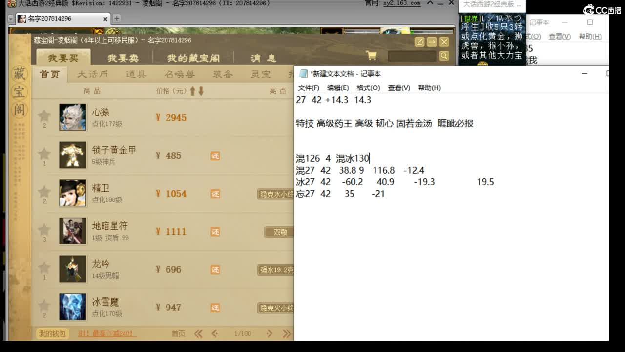This screenshot has height=352, width=625.
Task: Switch to the 我的藏宝阁 tab
Action: (x=193, y=58)
